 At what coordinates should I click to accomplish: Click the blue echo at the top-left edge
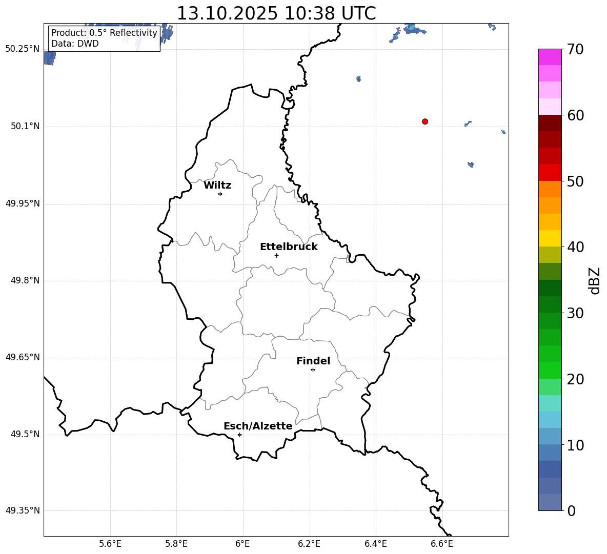(50, 58)
